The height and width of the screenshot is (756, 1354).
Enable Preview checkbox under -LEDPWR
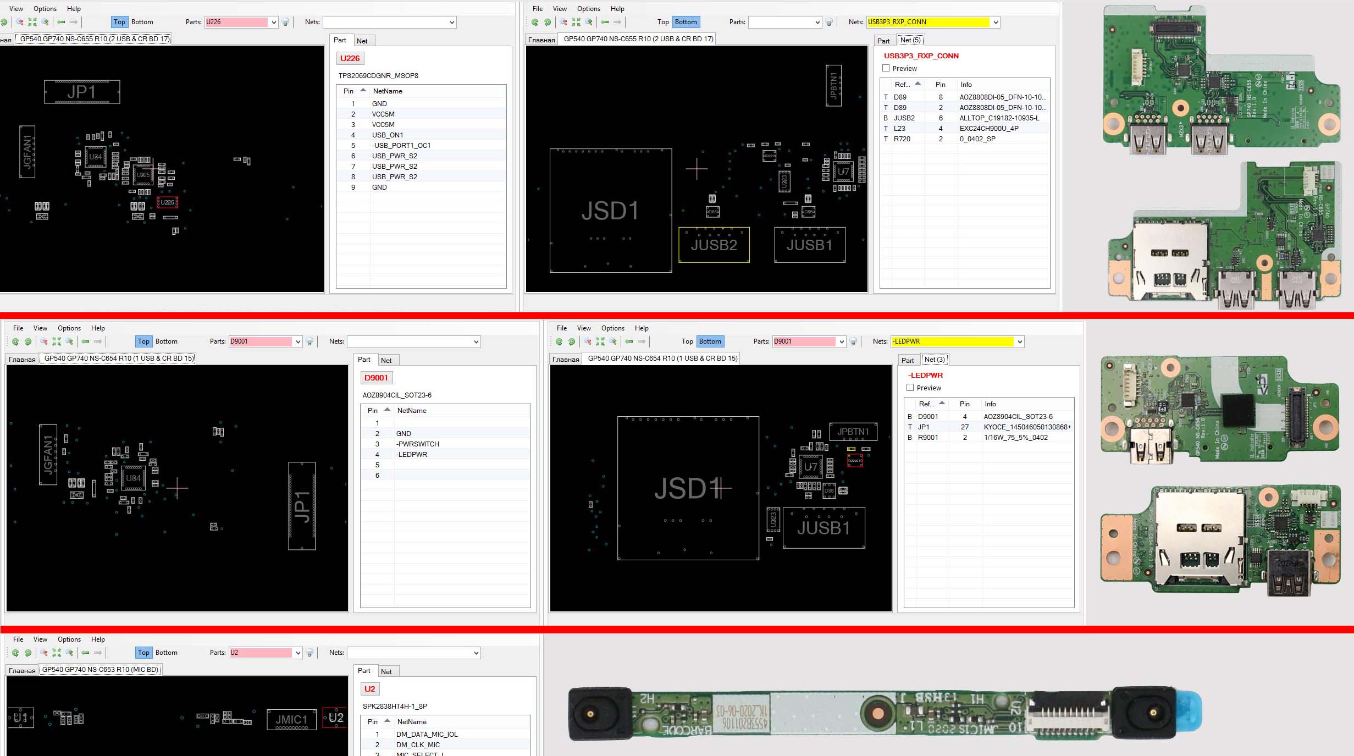pyautogui.click(x=910, y=388)
